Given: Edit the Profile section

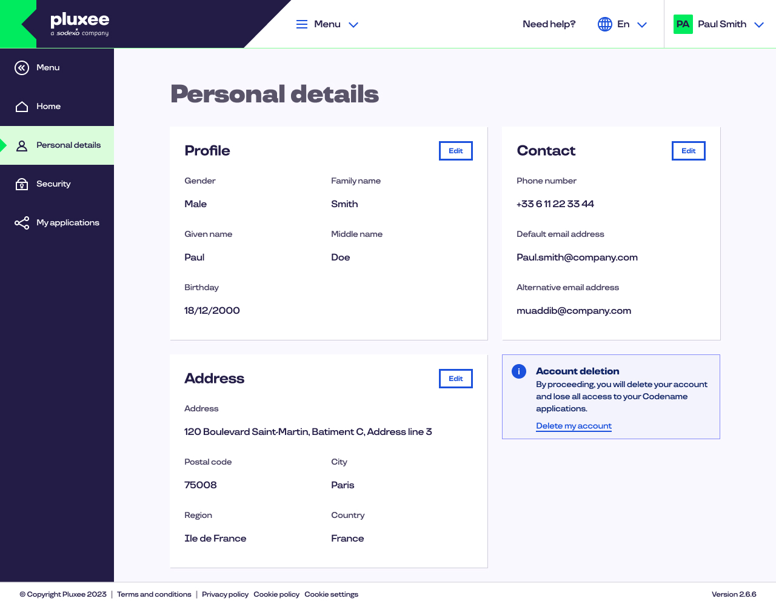Looking at the screenshot, I should pos(455,151).
